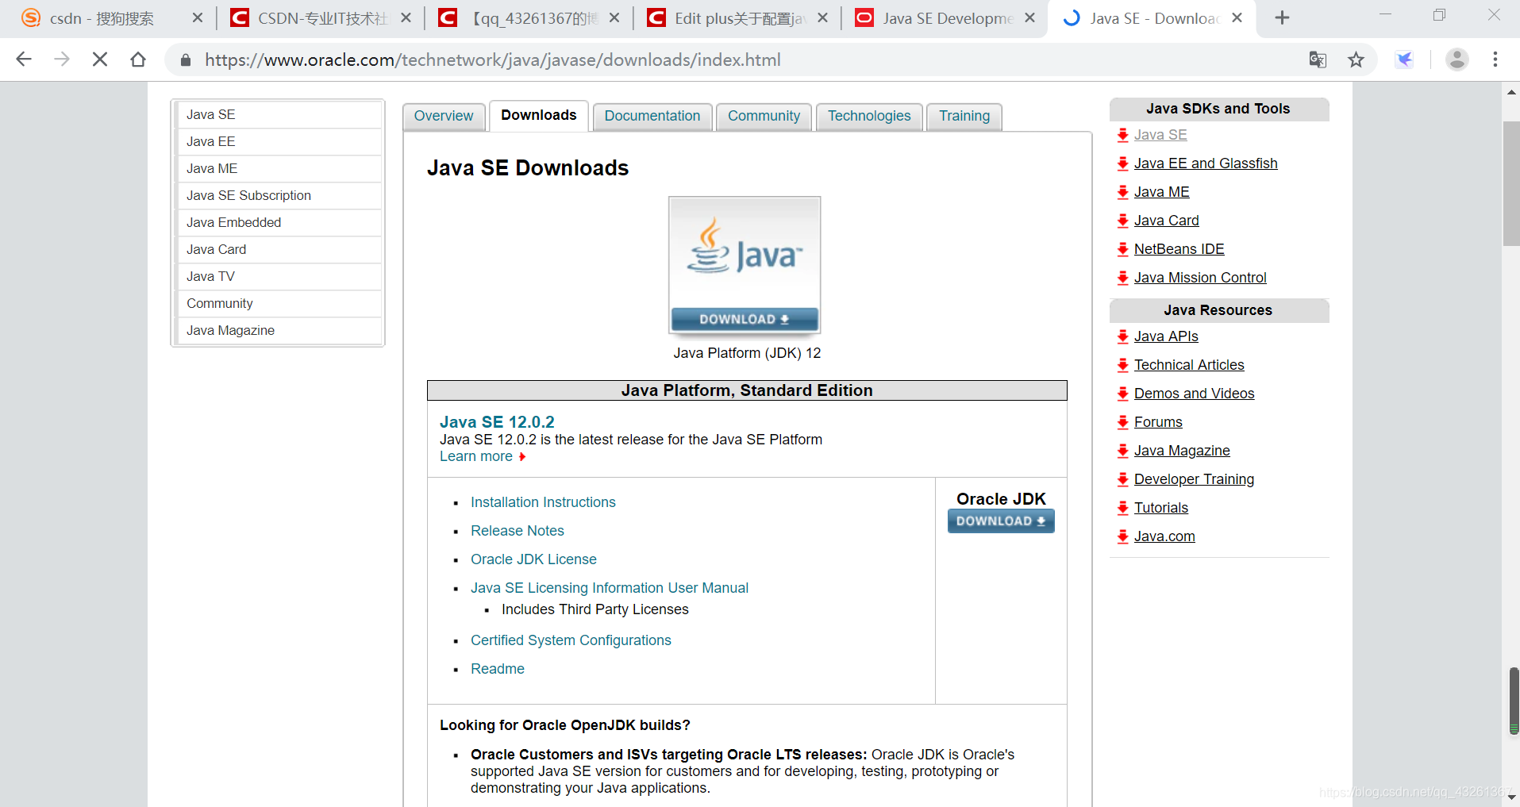Open Java Mission Control link
The width and height of the screenshot is (1520, 807).
pos(1200,278)
